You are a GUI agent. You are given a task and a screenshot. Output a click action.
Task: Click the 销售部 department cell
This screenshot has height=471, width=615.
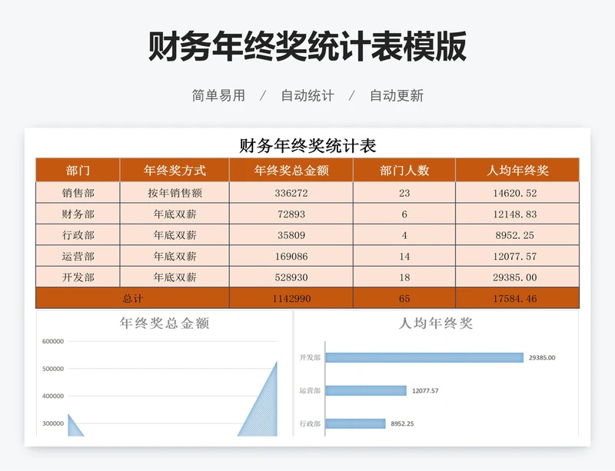[78, 193]
